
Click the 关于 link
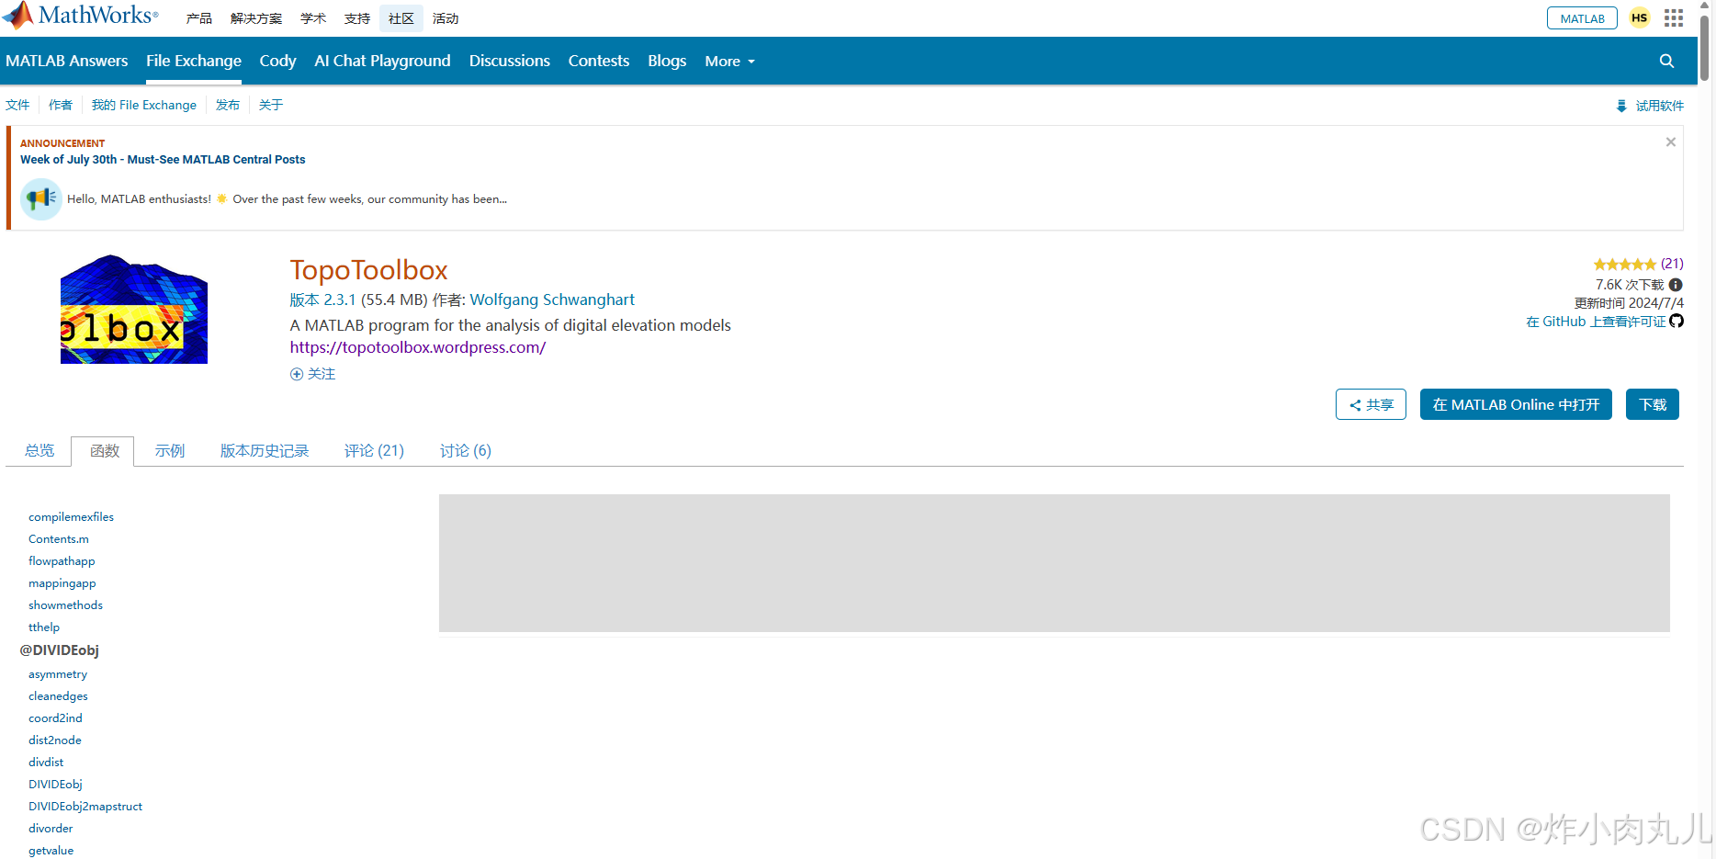coord(271,105)
